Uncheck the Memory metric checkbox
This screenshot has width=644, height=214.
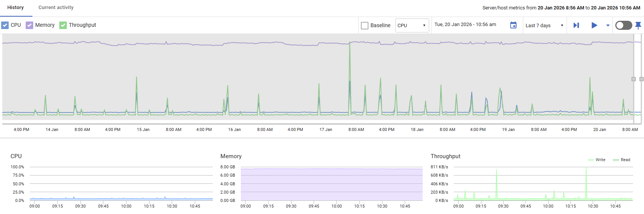tap(29, 25)
